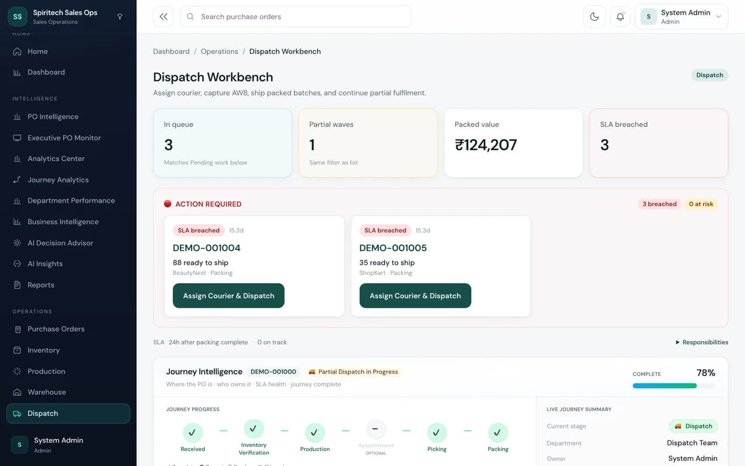745x466 pixels.
Task: Click the 78% complete progress bar
Action: [x=674, y=386]
